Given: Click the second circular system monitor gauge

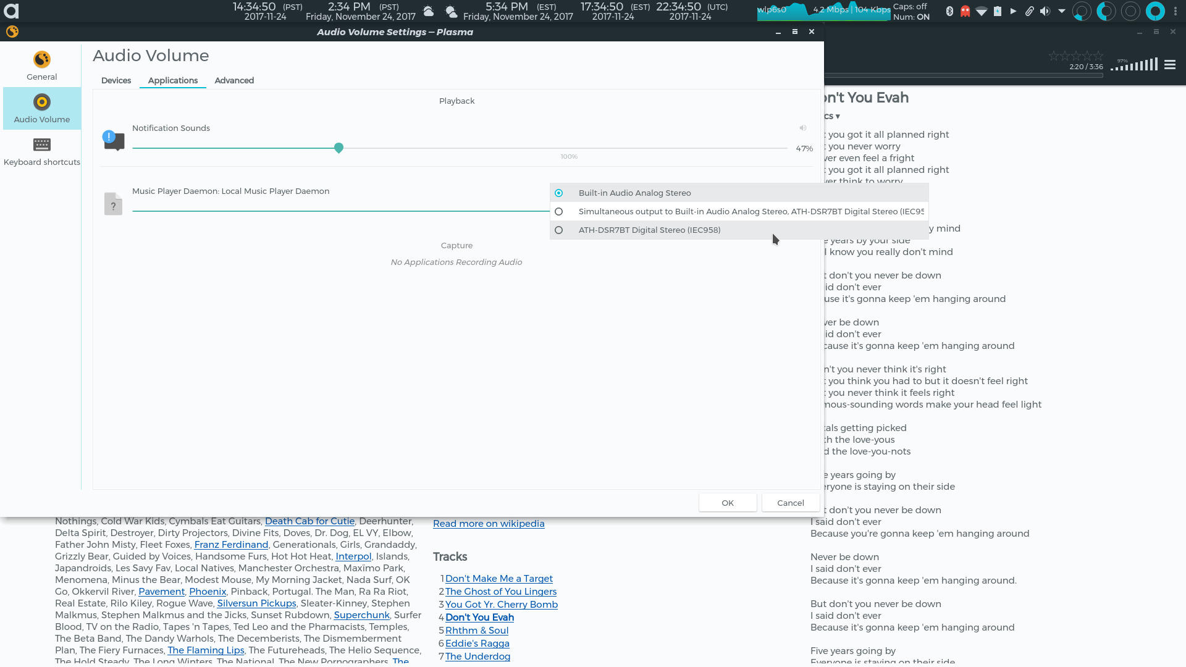Looking at the screenshot, I should (1106, 11).
